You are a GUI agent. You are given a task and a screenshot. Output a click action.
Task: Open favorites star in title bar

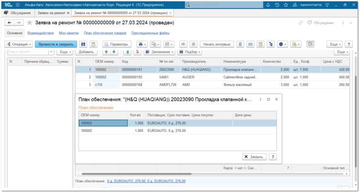point(286,5)
